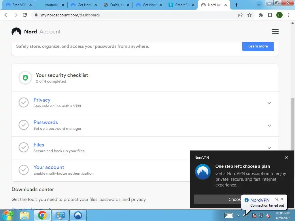Screen dimensions: 295x221
Task: Click the browser forward arrow
Action: coord(16,15)
